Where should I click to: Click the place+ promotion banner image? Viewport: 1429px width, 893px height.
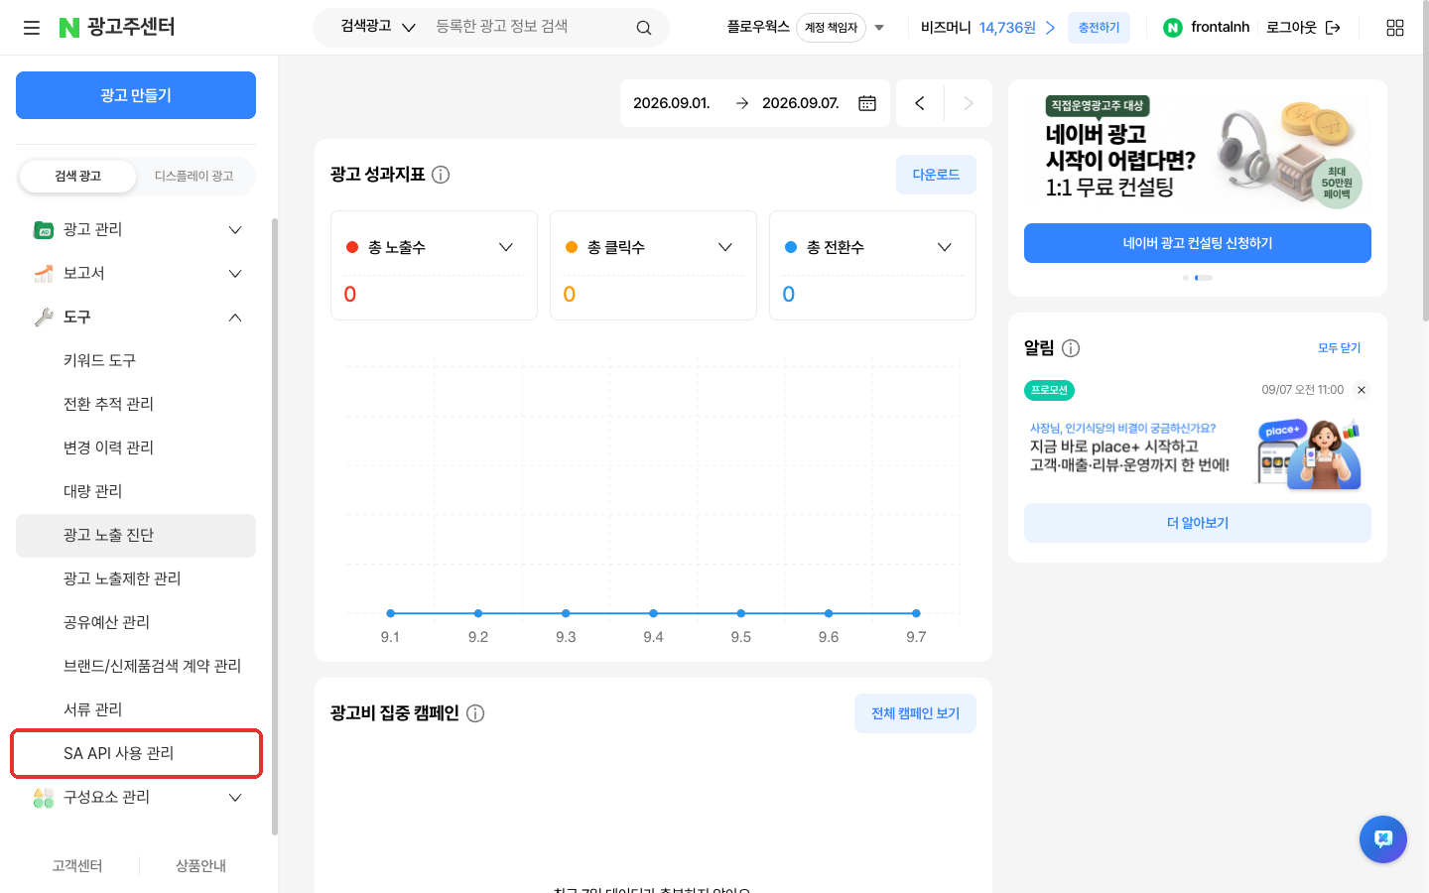1197,452
